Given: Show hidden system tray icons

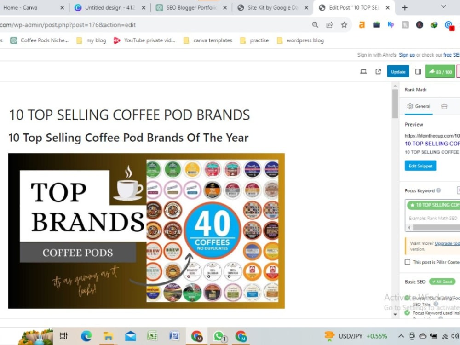Looking at the screenshot, I should pos(401,336).
